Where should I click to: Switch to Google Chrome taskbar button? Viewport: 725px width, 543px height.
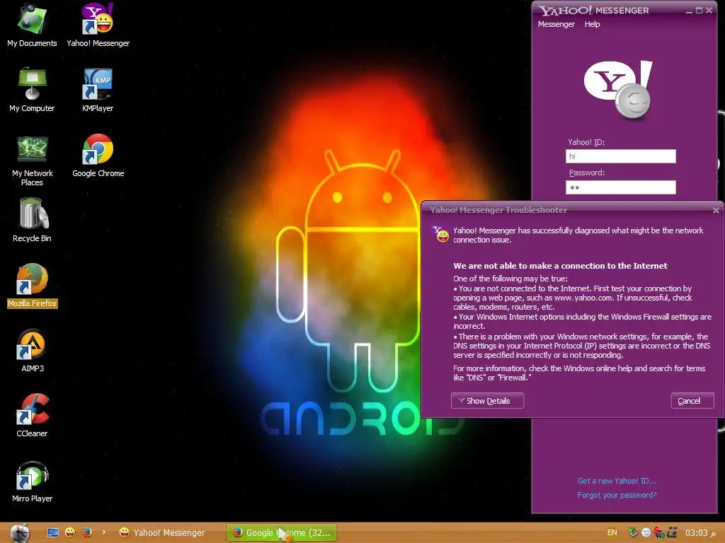tap(282, 533)
